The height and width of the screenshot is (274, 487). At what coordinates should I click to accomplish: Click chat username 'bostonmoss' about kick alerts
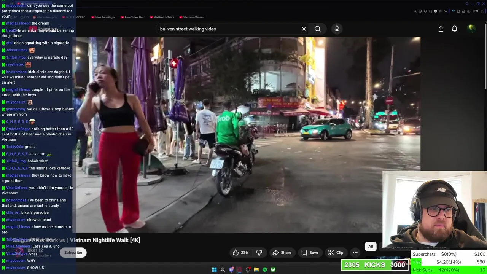click(x=16, y=72)
